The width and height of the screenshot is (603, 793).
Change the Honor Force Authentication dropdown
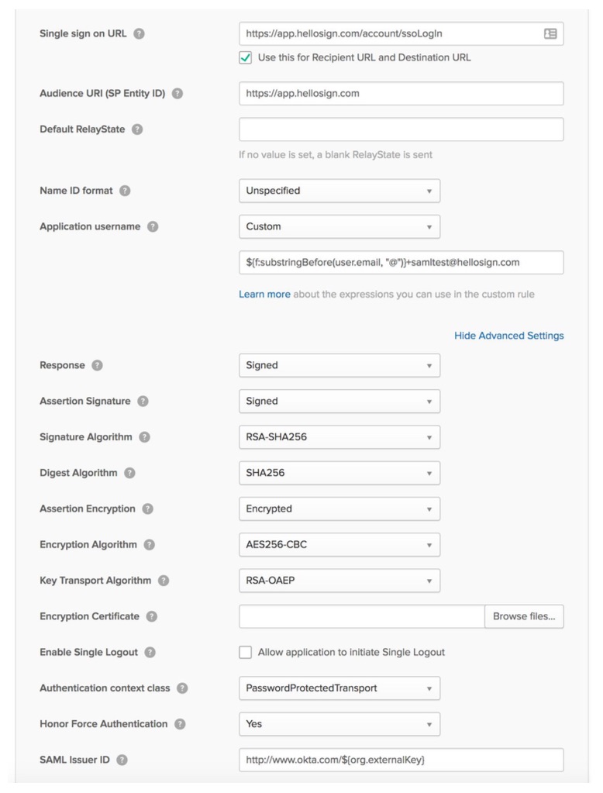point(339,724)
